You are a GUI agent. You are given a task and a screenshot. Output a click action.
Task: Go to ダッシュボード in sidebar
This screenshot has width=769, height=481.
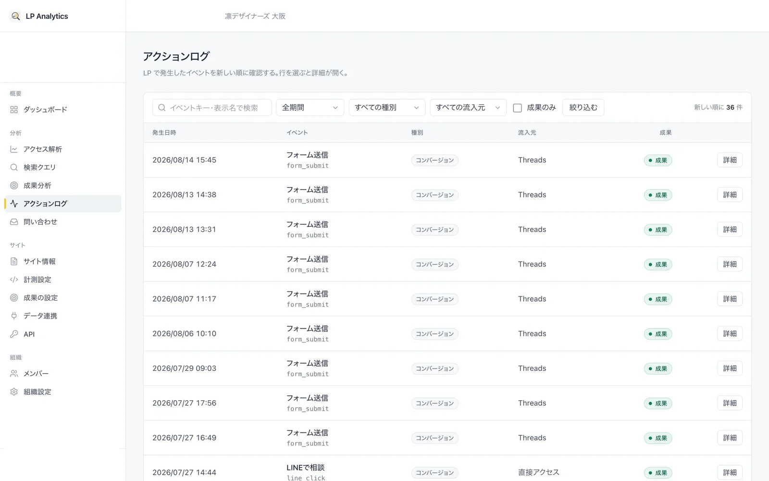click(x=62, y=110)
